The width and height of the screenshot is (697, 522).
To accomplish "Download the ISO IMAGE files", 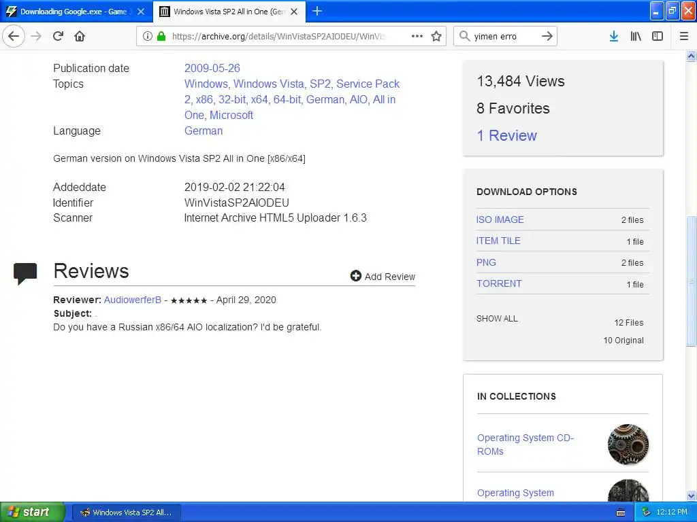I will coord(500,220).
